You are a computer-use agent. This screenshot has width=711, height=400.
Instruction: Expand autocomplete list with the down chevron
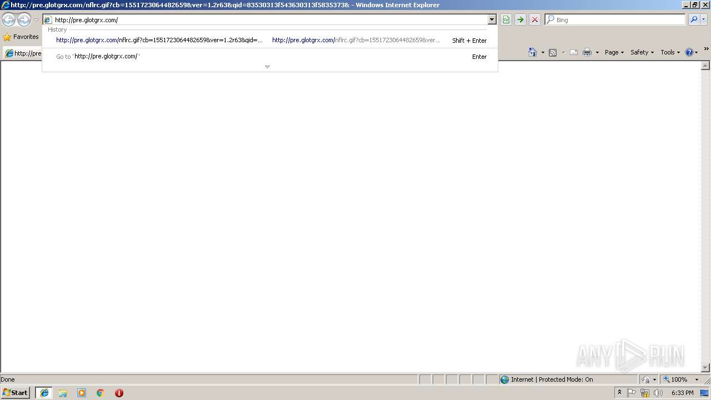[x=267, y=67]
